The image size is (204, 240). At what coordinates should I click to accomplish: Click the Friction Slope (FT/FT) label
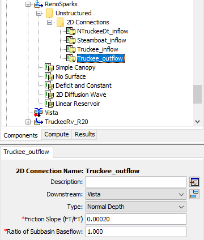(x=52, y=219)
